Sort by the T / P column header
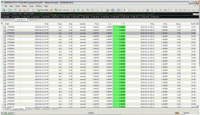The height and width of the screenshot is (115, 200). [x=119, y=24]
